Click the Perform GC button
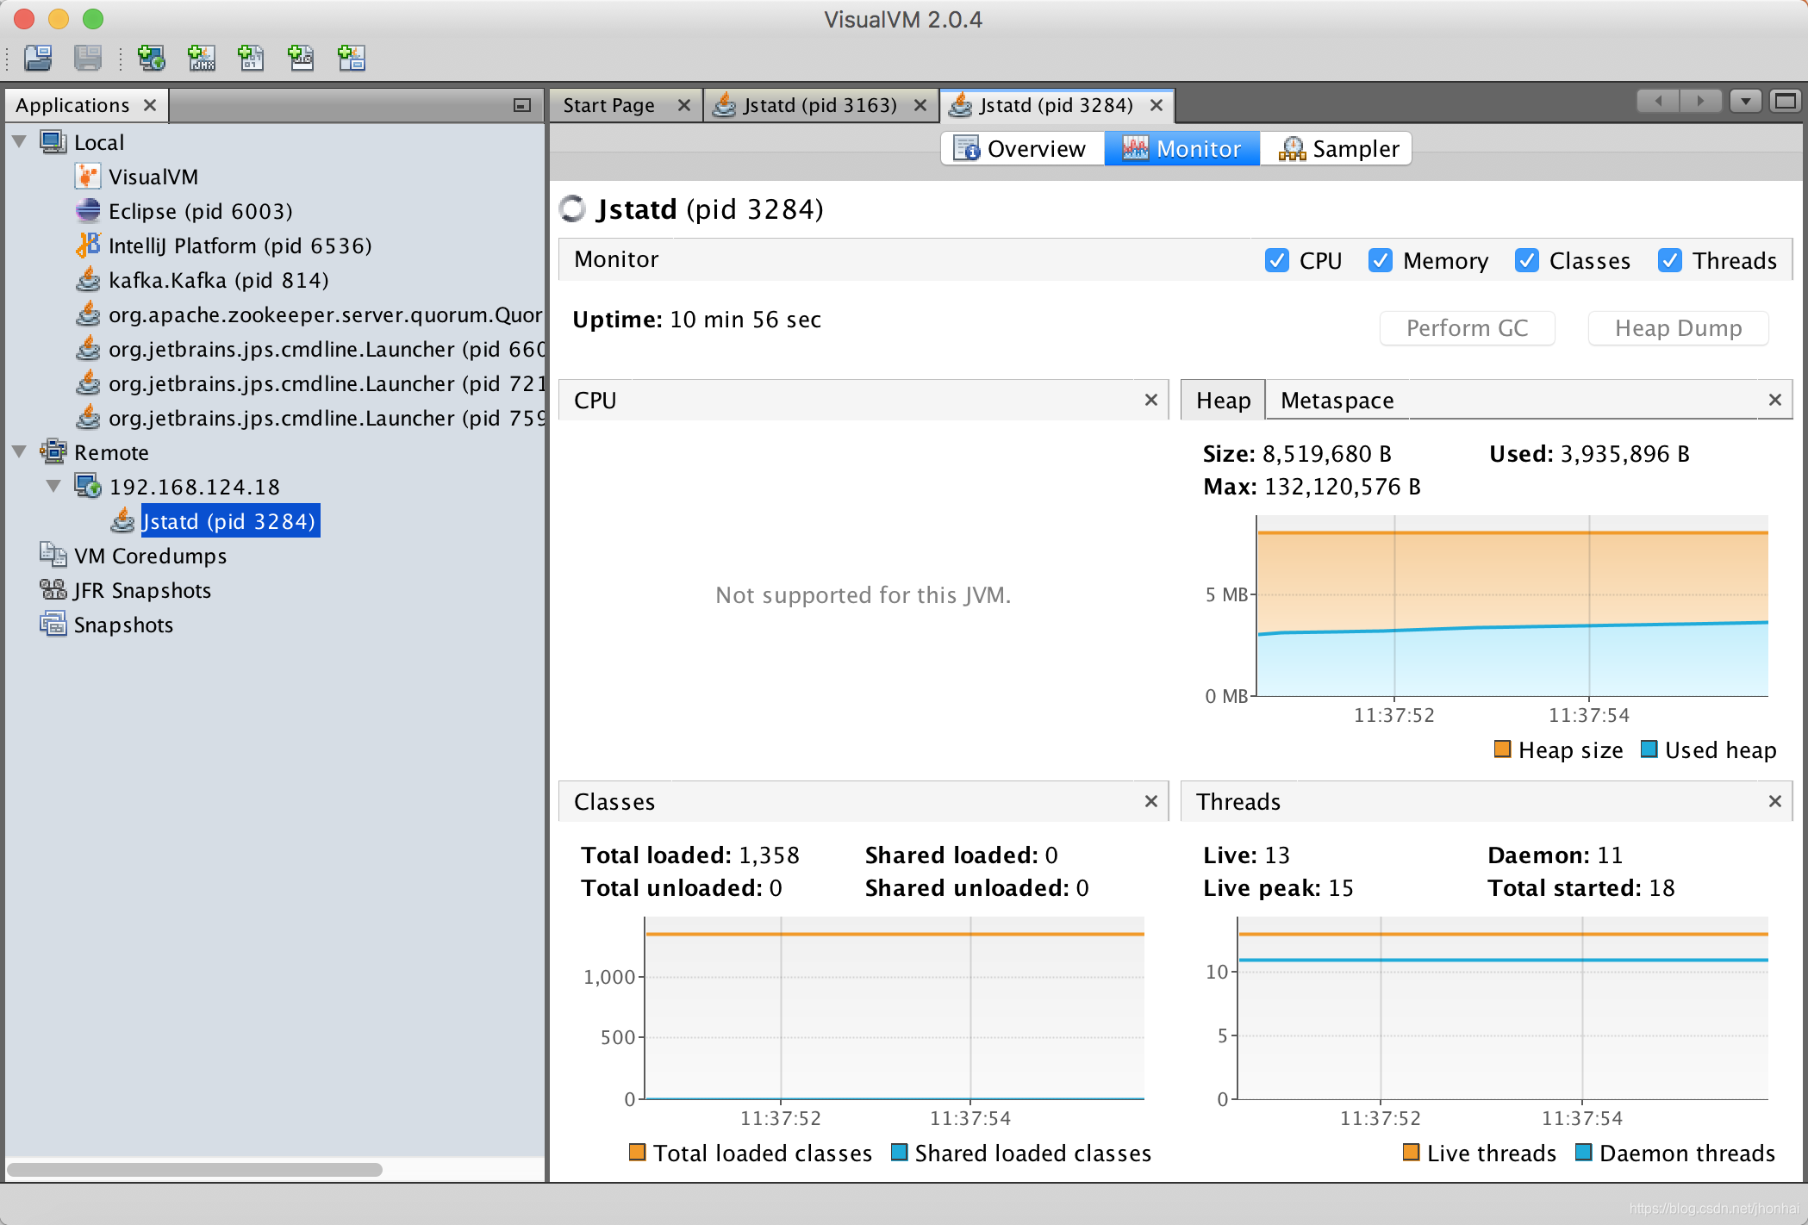The height and width of the screenshot is (1225, 1808). pos(1467,328)
